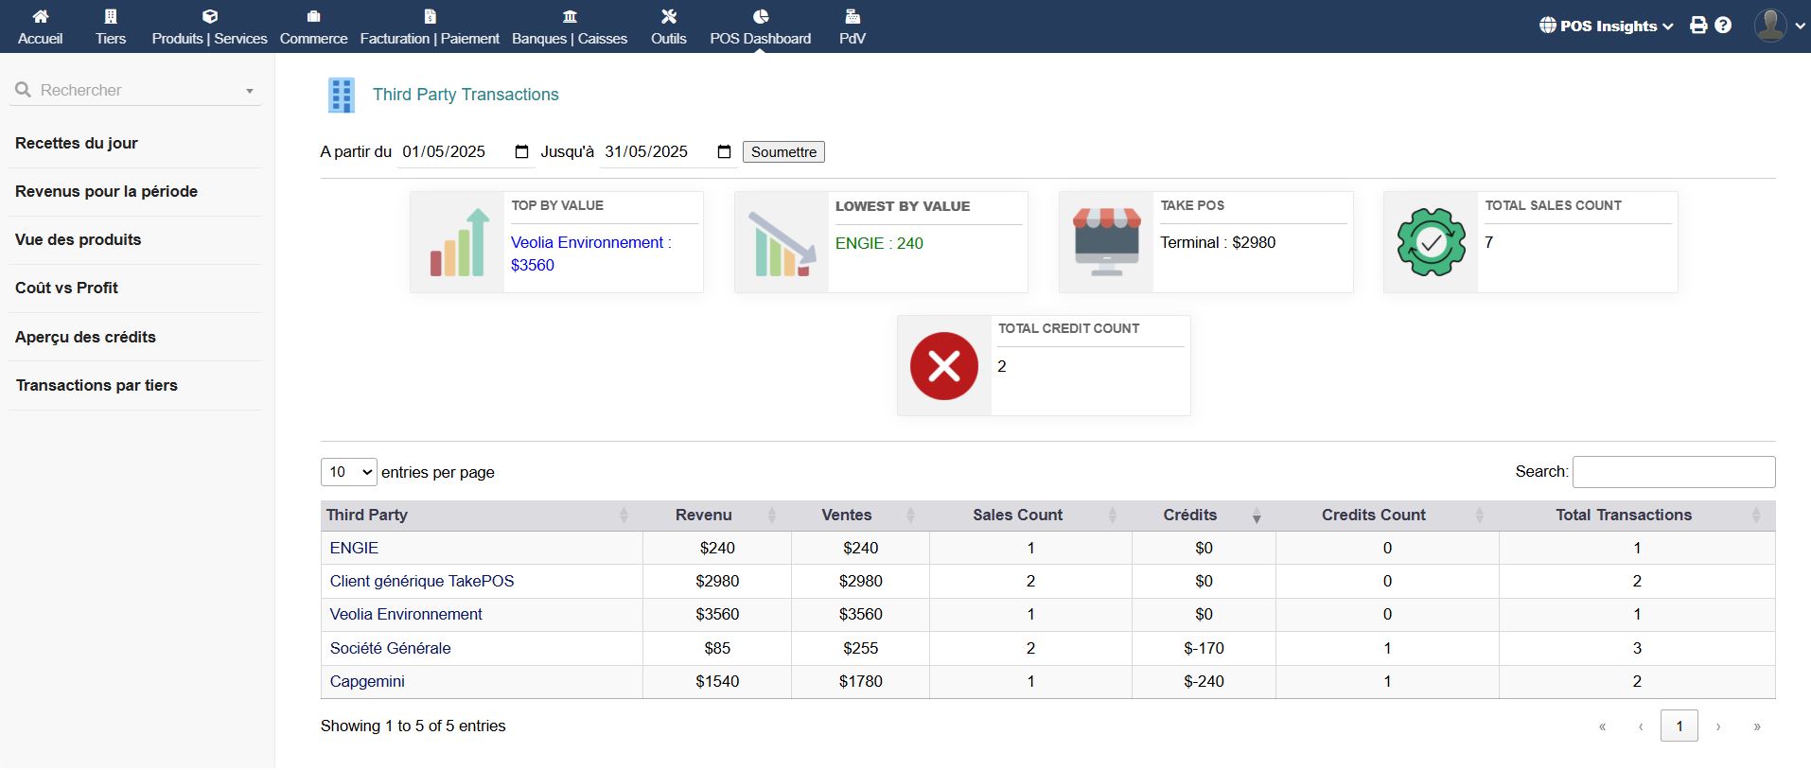
Task: Click the print icon in top bar
Action: click(x=1698, y=26)
